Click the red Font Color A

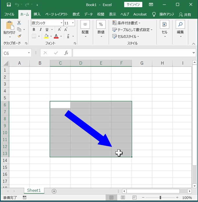[x=56, y=36]
